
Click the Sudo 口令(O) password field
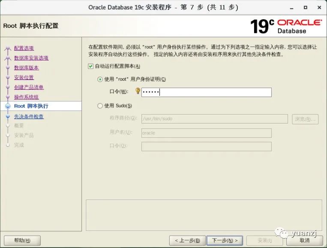pos(207,147)
